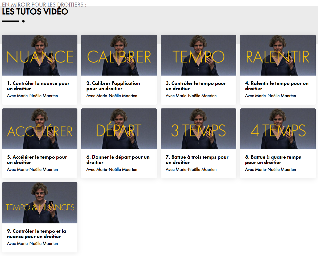Click the "LES TUTOS VIDÉO" heading
318x256 pixels.
[x=35, y=12]
